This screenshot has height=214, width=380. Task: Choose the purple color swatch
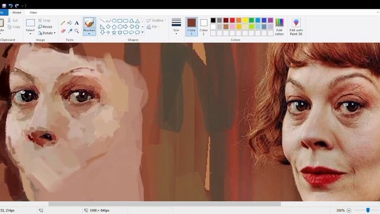[x=271, y=20]
